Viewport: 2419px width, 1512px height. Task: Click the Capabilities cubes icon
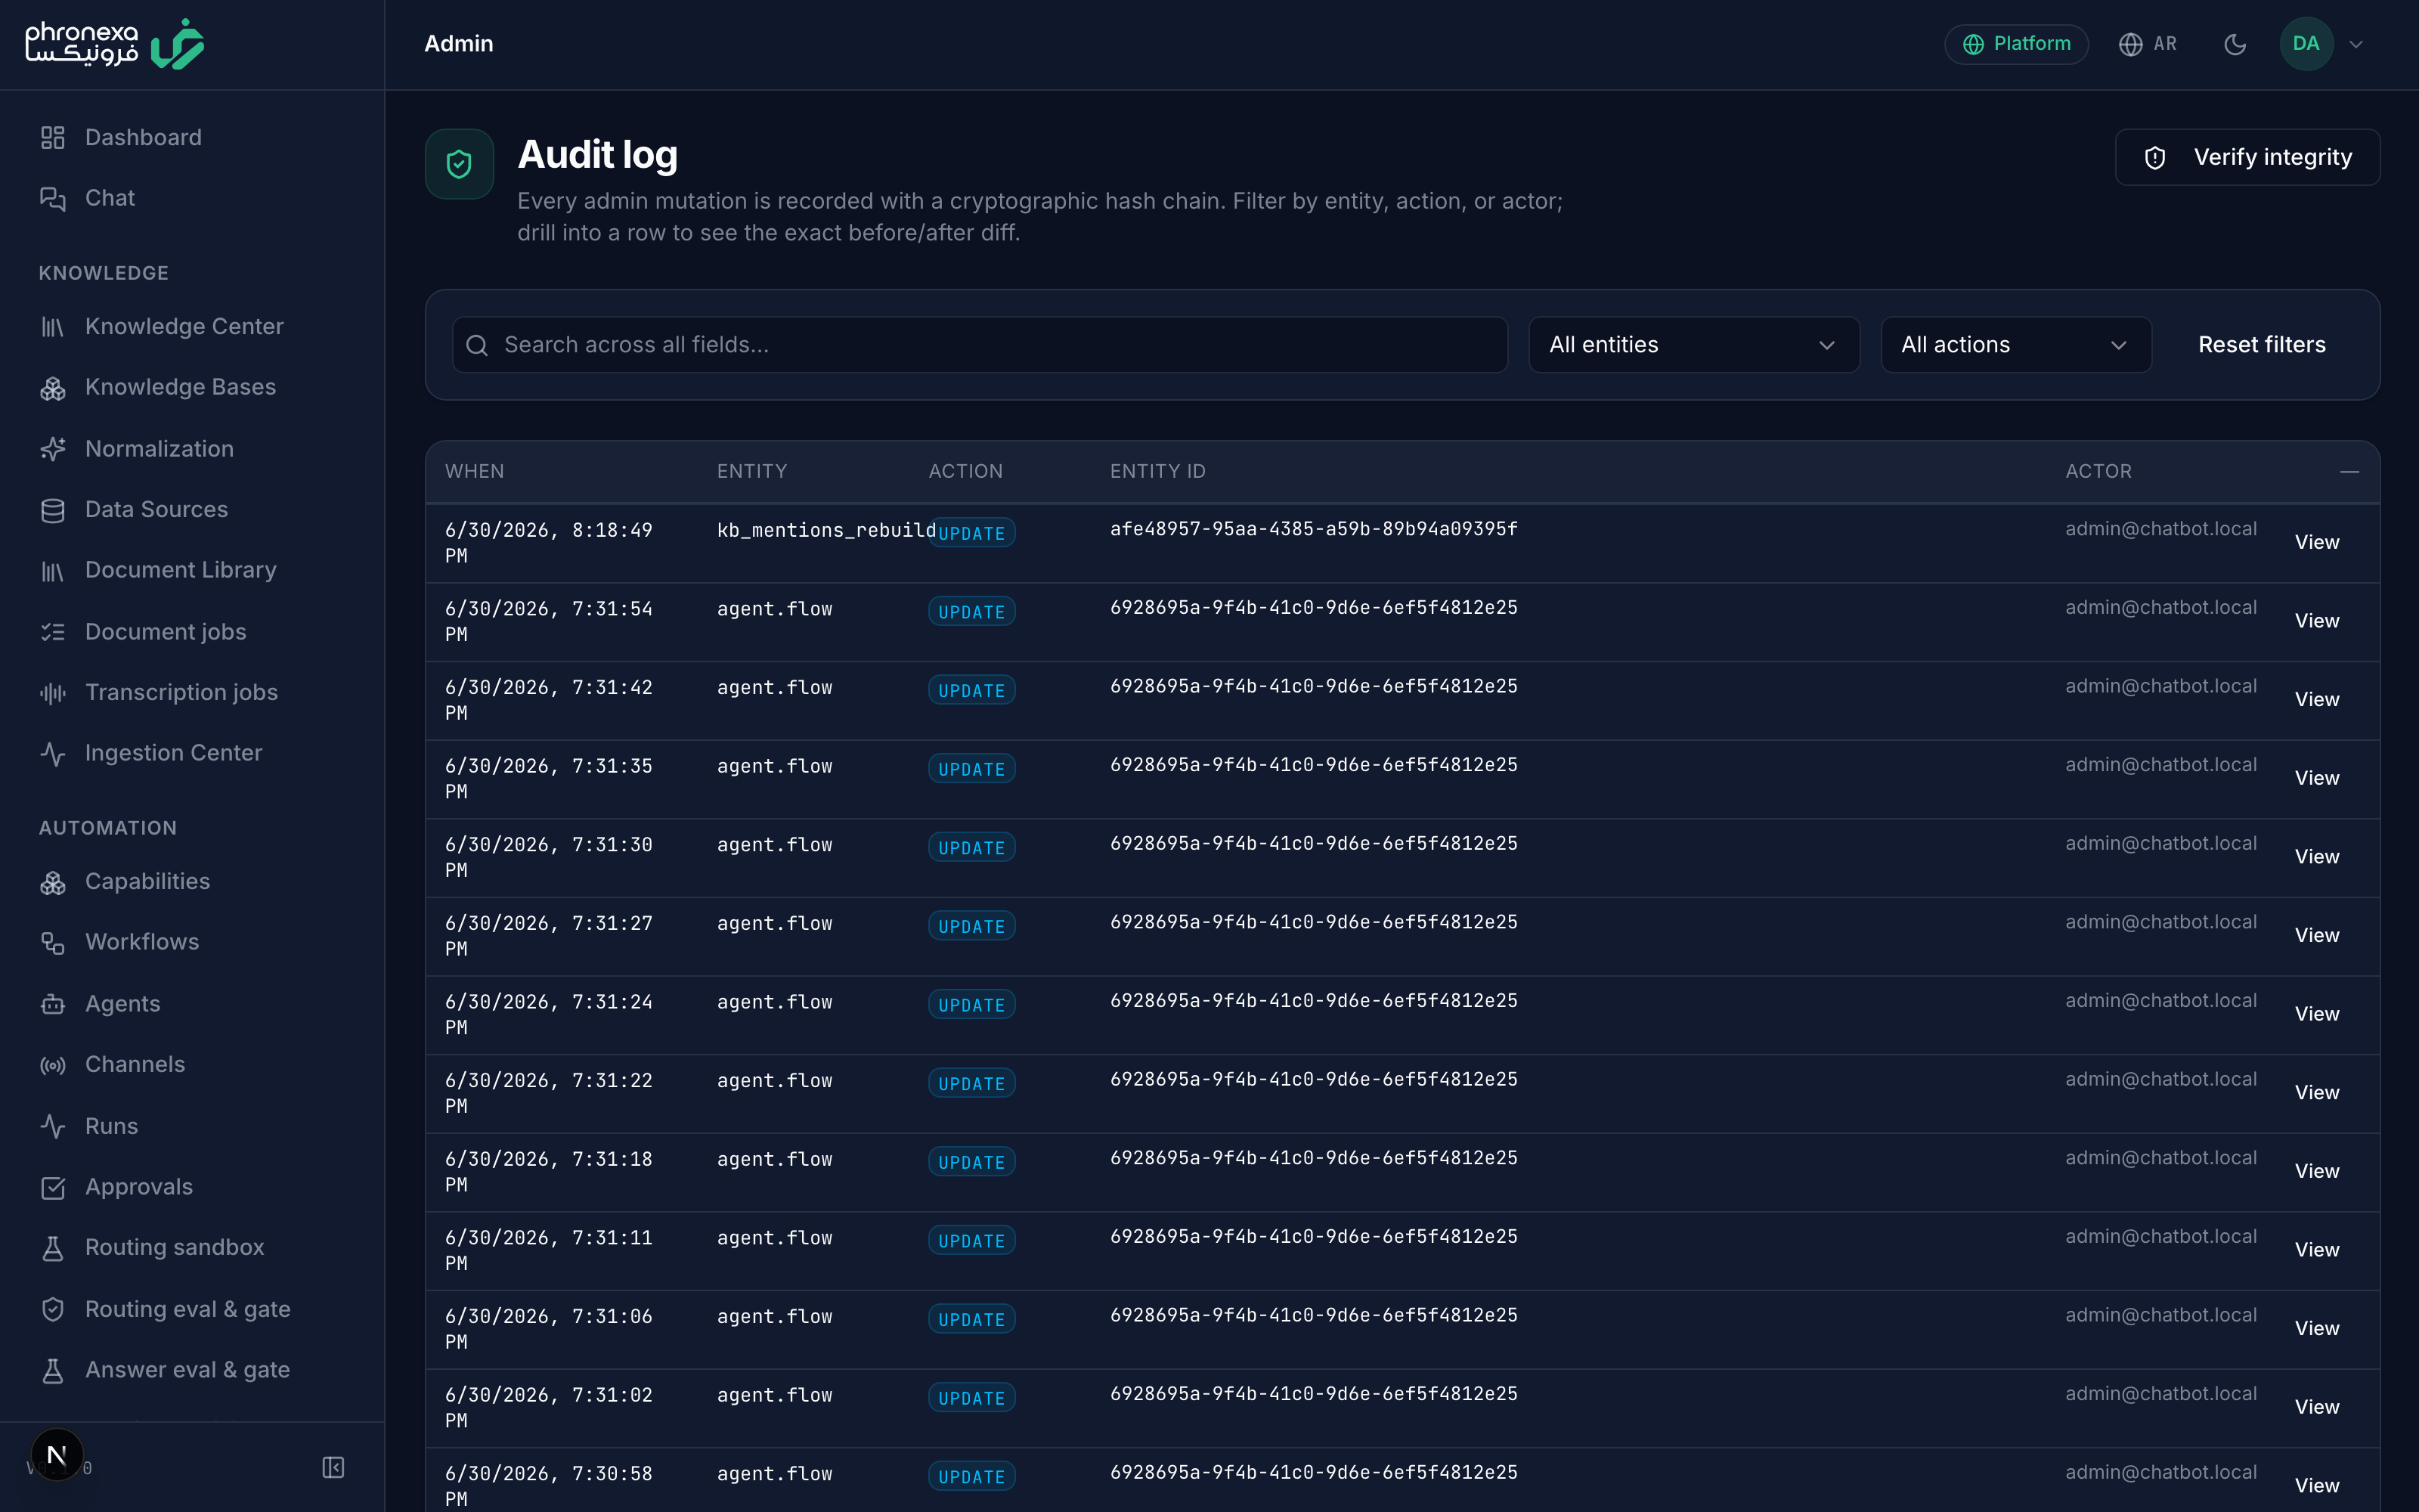(53, 882)
